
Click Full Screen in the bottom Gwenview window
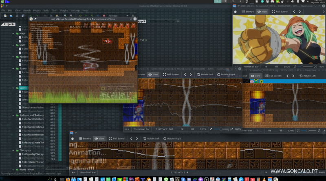(117, 139)
